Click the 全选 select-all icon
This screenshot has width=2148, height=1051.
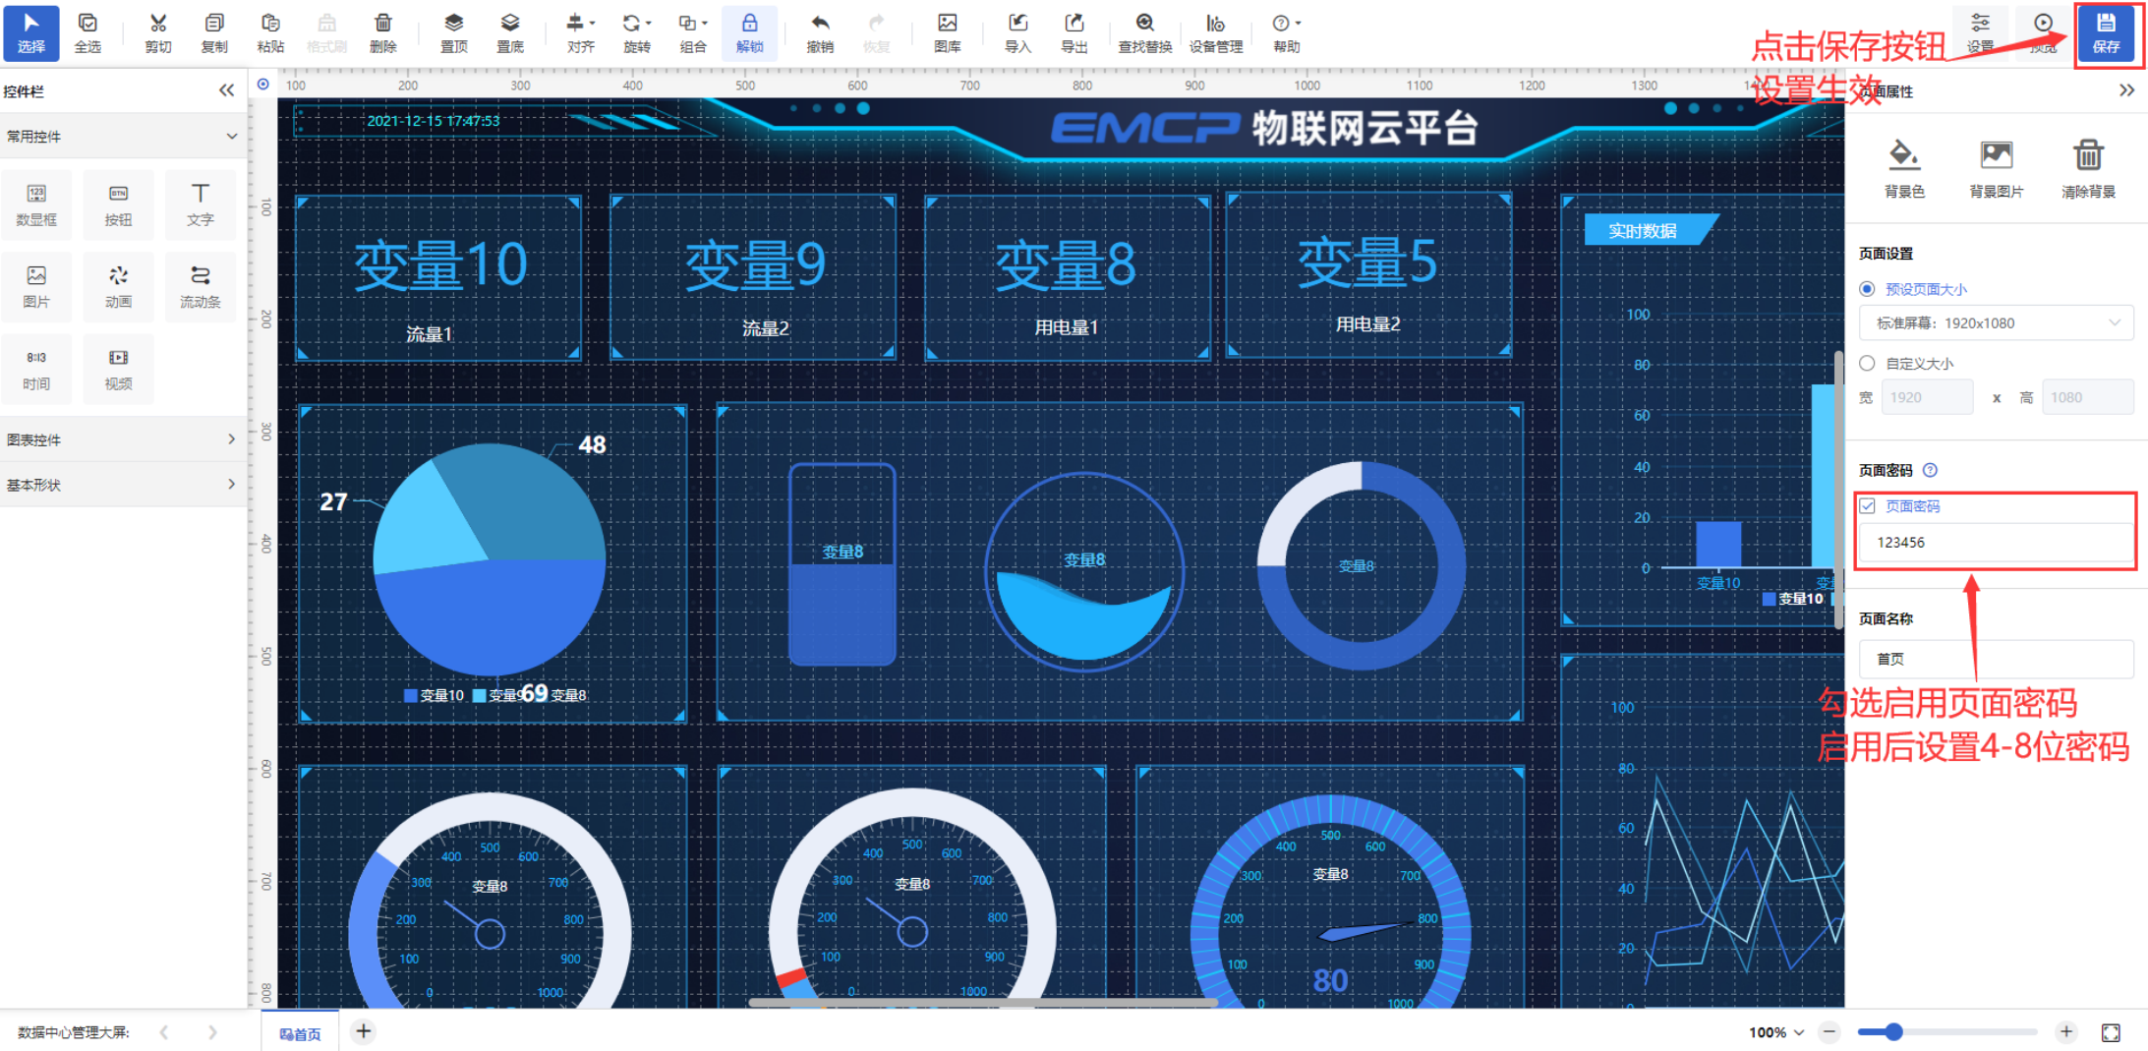(x=87, y=32)
